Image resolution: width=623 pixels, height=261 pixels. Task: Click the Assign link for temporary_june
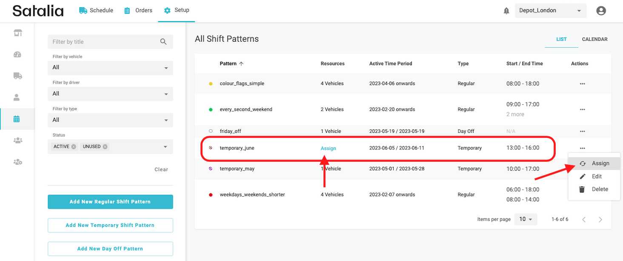(328, 148)
